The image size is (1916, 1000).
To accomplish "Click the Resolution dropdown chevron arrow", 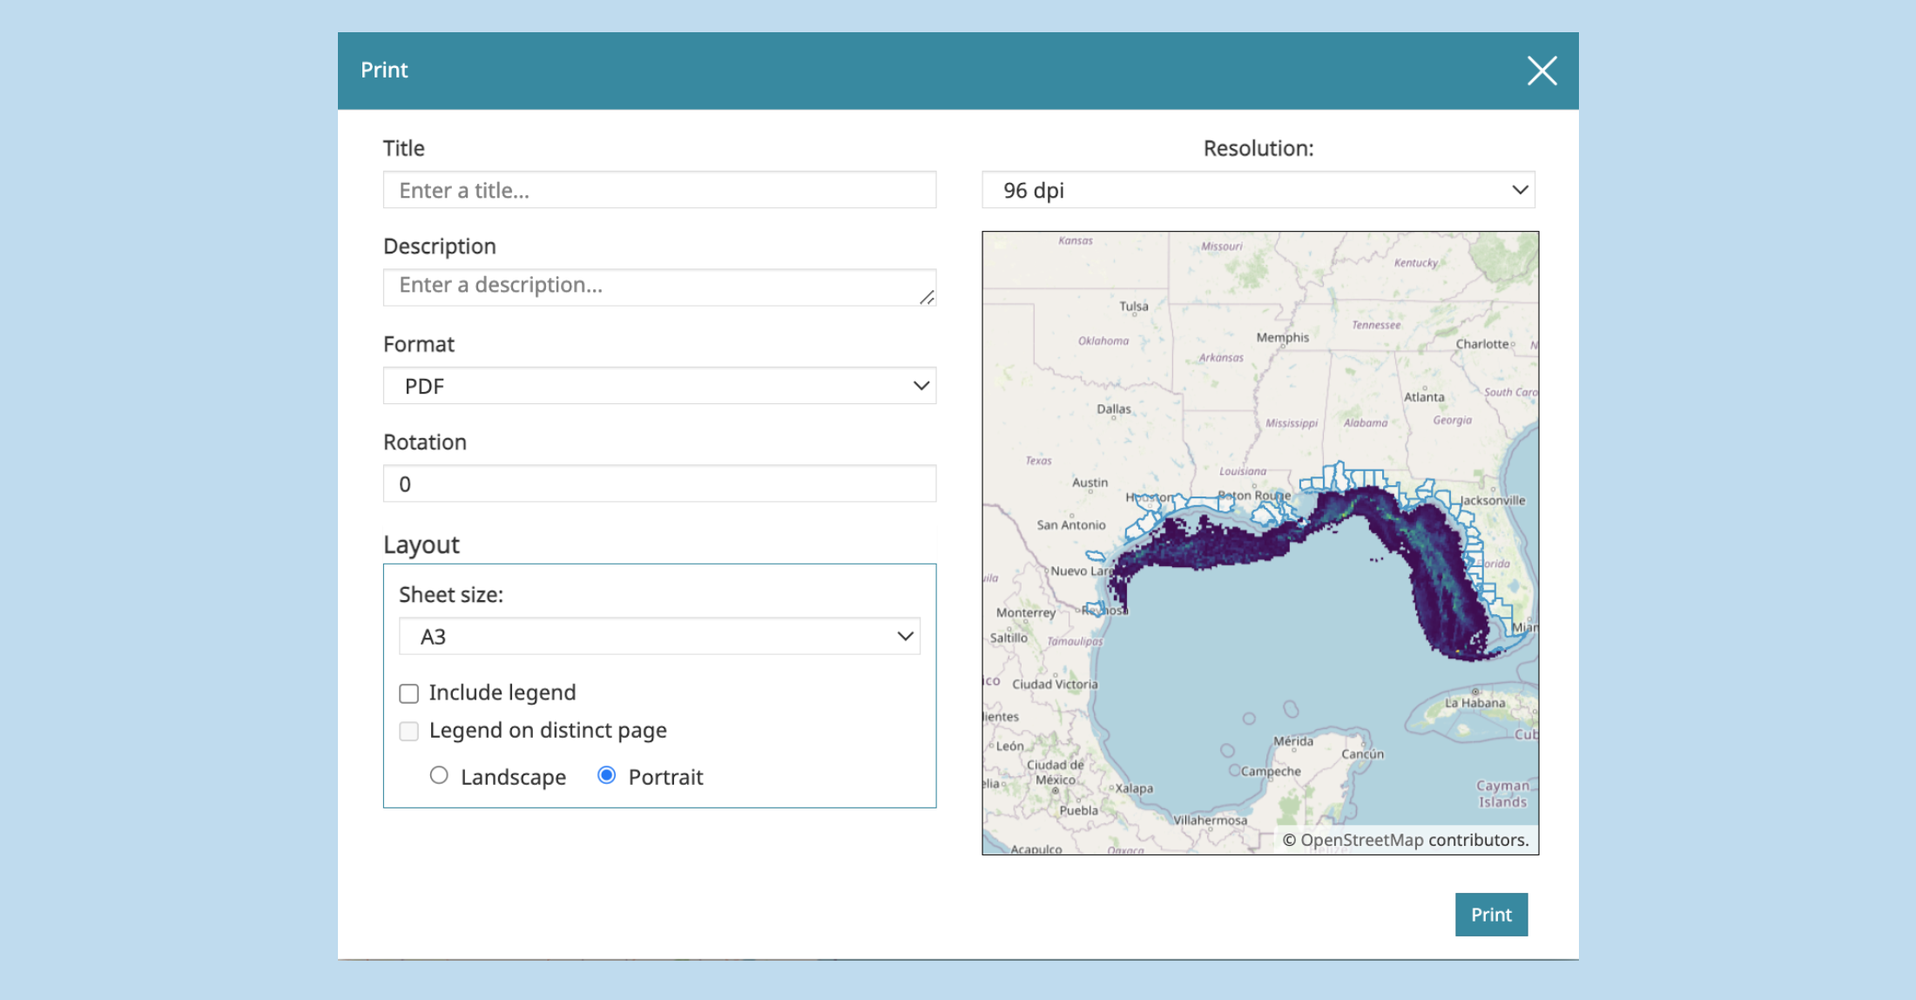I will (x=1520, y=190).
